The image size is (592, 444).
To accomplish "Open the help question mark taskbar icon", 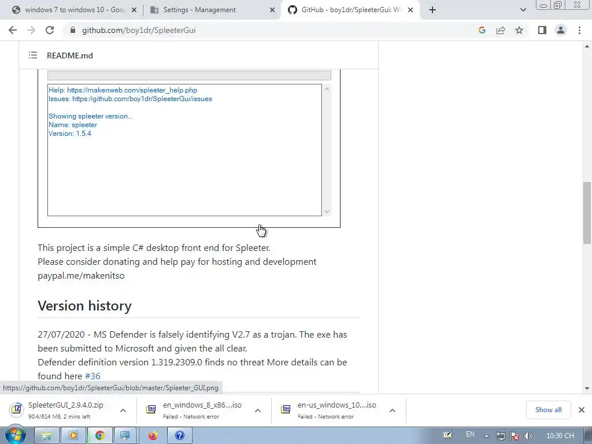I will (180, 436).
